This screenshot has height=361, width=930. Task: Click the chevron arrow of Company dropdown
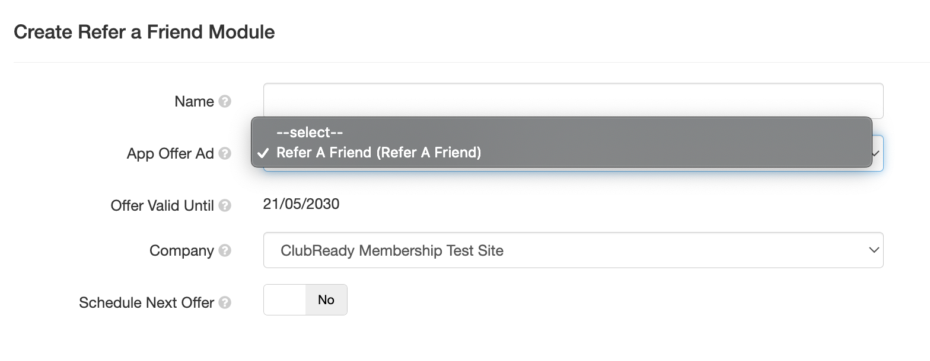click(x=873, y=250)
